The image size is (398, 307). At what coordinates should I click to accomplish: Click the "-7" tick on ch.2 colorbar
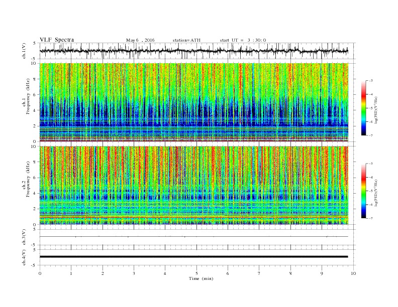[371, 218]
